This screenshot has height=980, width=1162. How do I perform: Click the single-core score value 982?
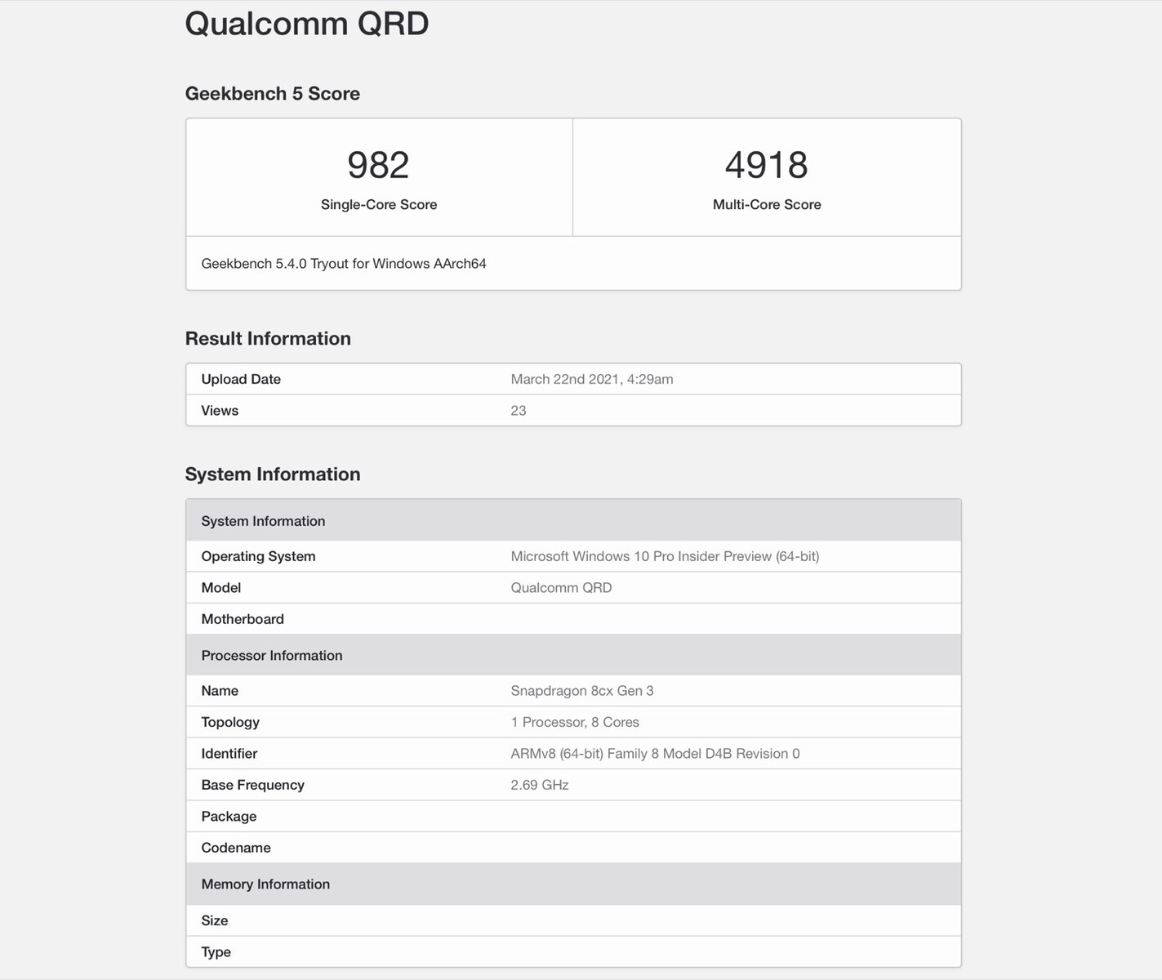378,165
